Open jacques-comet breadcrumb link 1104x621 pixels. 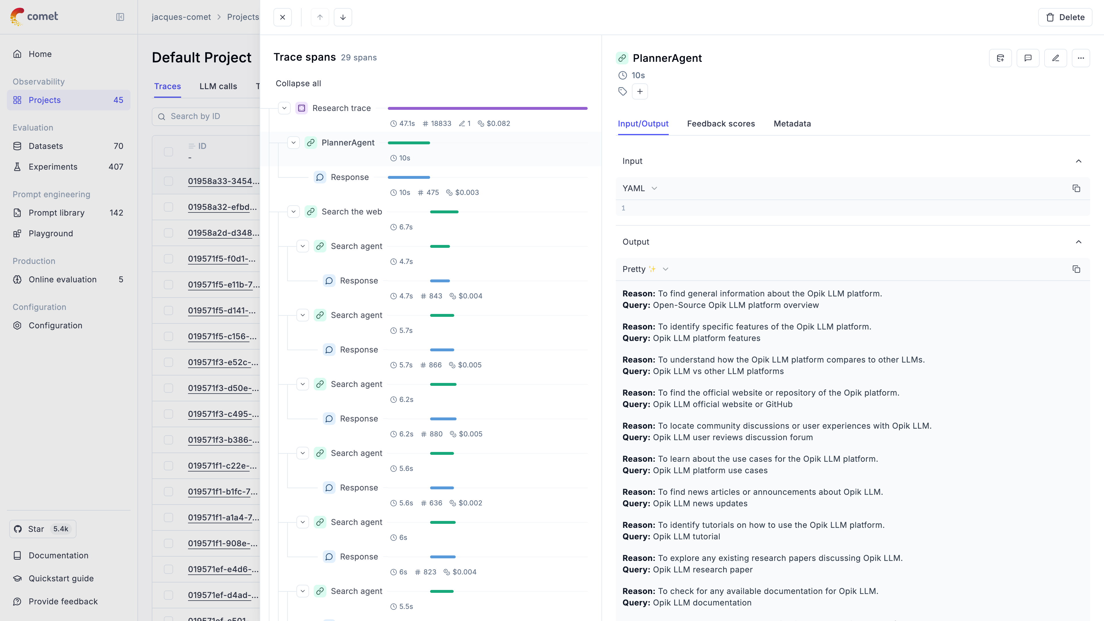pyautogui.click(x=181, y=17)
